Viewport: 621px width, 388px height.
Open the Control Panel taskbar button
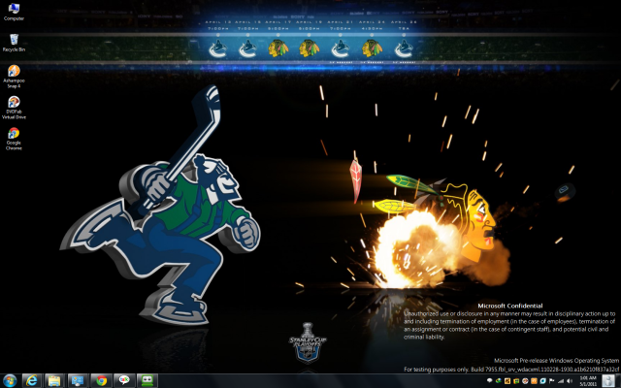pos(78,380)
